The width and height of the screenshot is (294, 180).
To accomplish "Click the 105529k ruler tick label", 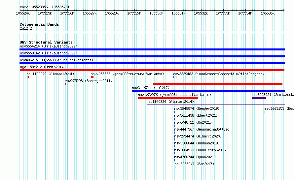I will (134, 13).
